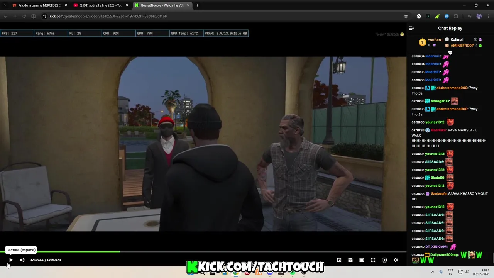
Task: Close the GoatedNoobie tab
Action: (188, 5)
